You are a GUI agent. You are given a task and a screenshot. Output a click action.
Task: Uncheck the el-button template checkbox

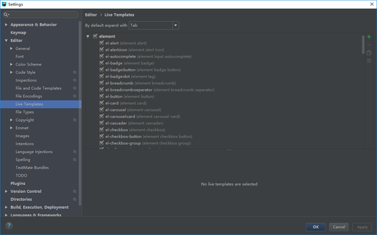click(x=101, y=96)
